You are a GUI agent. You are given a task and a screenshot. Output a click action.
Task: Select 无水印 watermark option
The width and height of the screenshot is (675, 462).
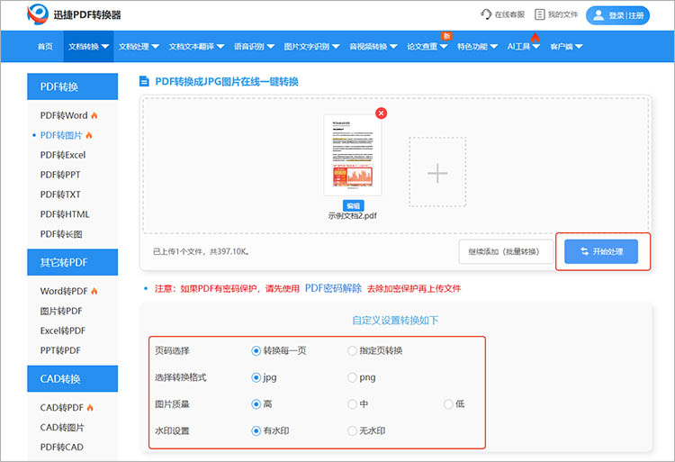point(352,430)
